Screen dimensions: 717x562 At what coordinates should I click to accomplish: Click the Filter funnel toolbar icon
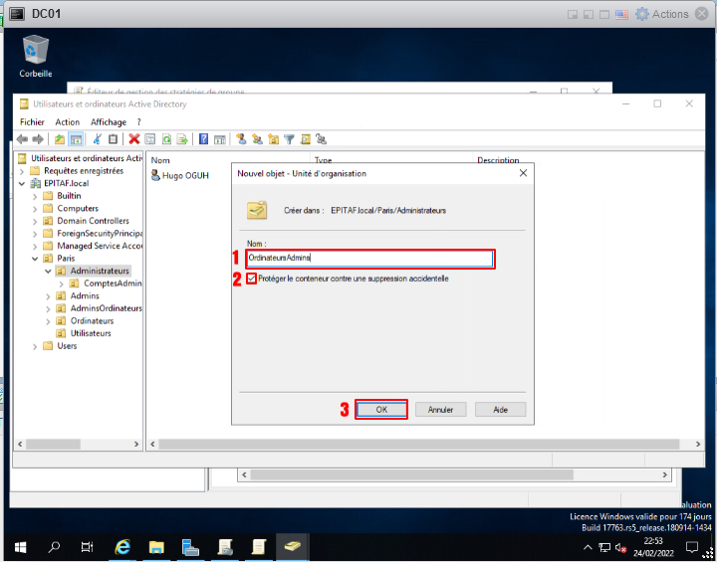pyautogui.click(x=289, y=139)
